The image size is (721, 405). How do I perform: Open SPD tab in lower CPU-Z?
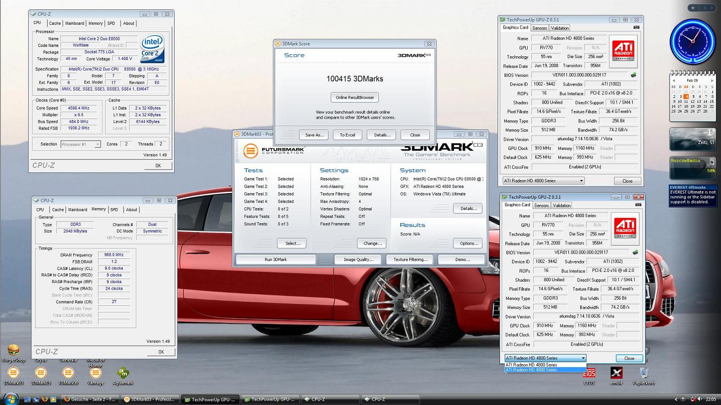coord(114,210)
